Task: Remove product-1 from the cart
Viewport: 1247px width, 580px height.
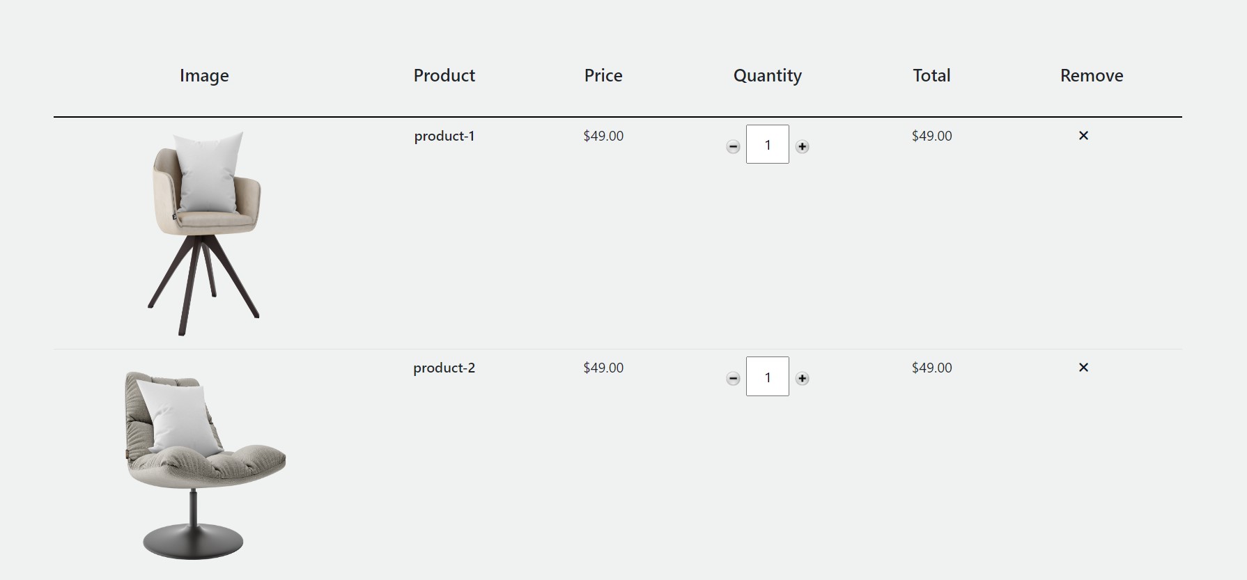Action: coord(1083,136)
